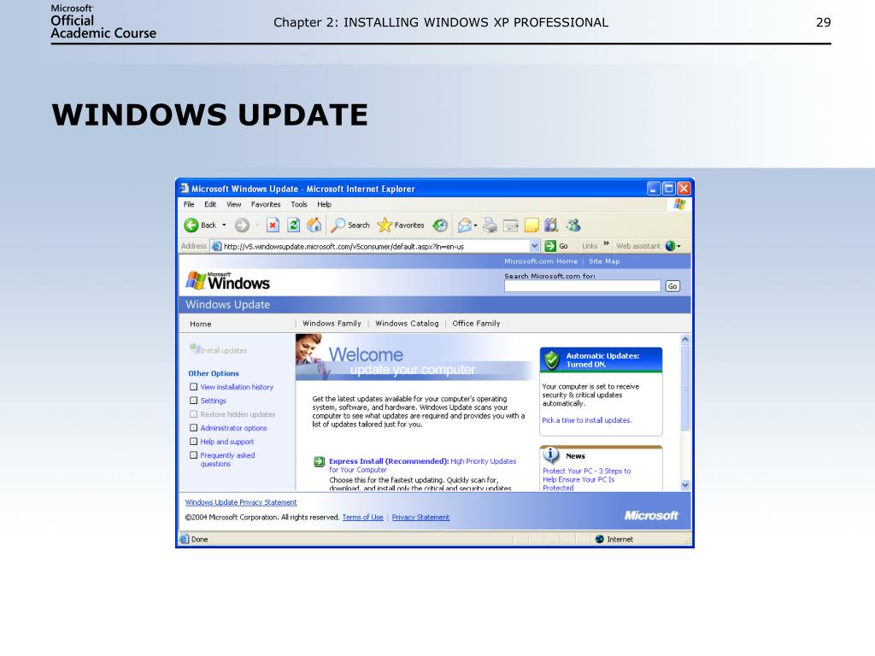This screenshot has height=656, width=875.
Task: Open the Home page house icon
Action: [x=314, y=225]
